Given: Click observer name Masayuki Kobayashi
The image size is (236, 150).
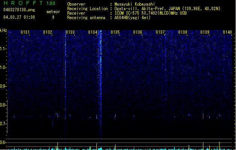Looking at the screenshot, I should pyautogui.click(x=135, y=4).
